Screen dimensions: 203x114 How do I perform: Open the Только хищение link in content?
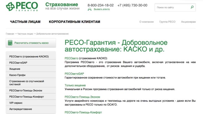(75, 85)
